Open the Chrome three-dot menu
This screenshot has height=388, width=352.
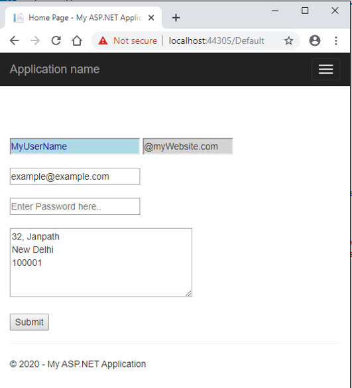pos(335,40)
